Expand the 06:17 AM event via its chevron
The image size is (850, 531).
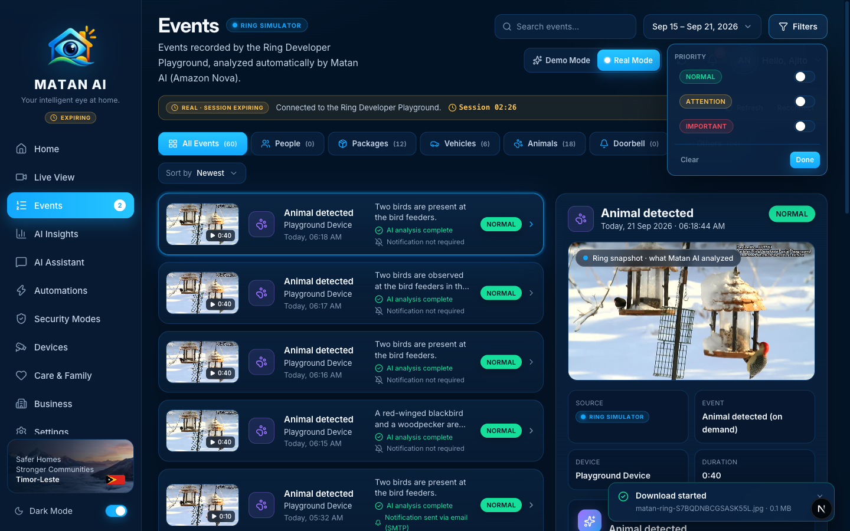tap(531, 293)
